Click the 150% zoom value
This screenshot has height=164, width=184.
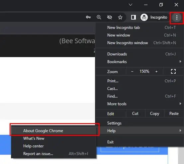[x=144, y=71]
